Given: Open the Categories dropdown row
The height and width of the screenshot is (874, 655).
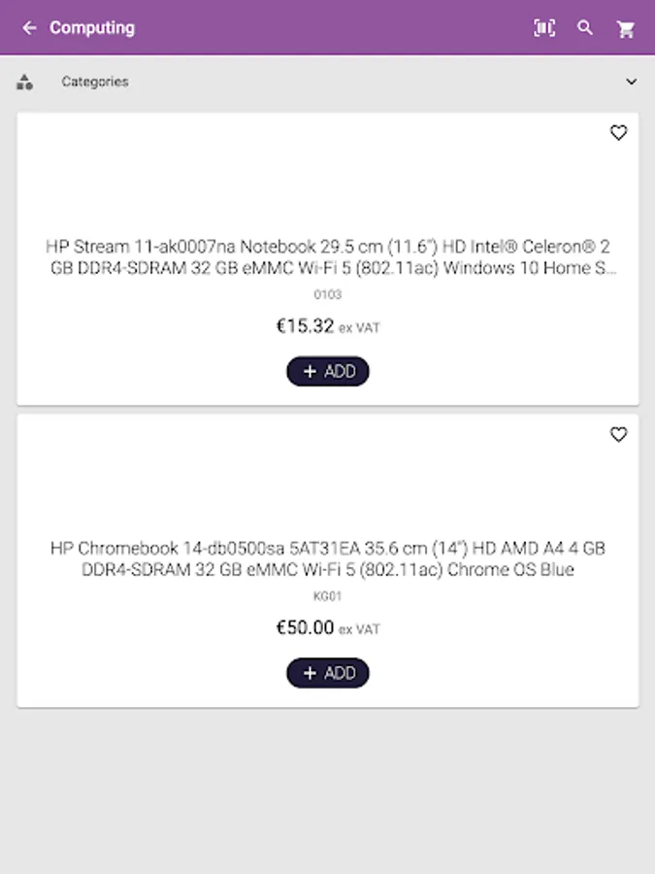Looking at the screenshot, I should pyautogui.click(x=328, y=82).
